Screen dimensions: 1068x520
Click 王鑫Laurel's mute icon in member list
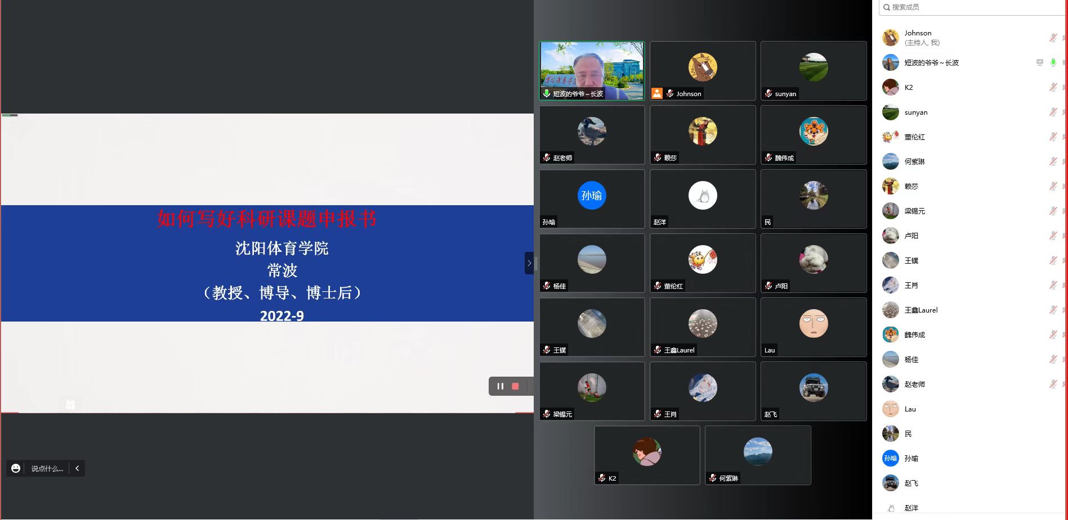[1053, 310]
